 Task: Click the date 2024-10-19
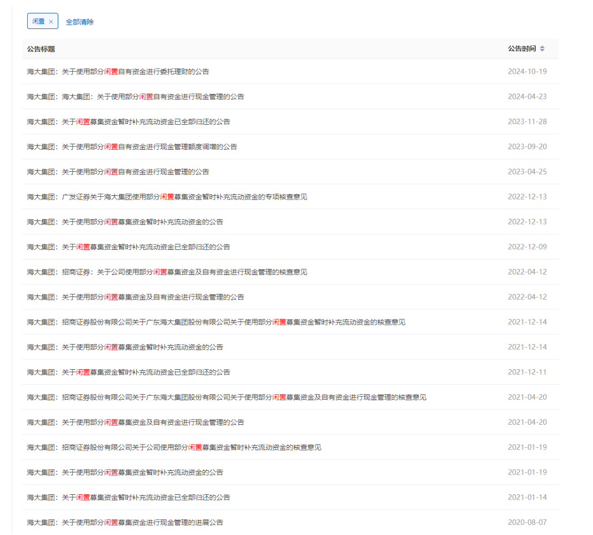click(527, 72)
